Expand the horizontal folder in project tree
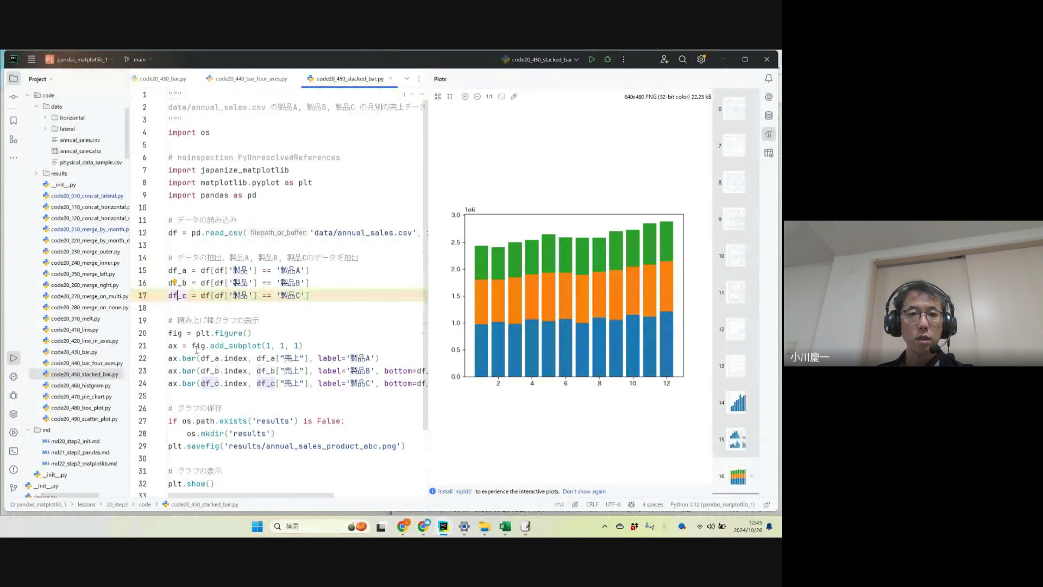Viewport: 1043px width, 587px height. pyautogui.click(x=45, y=117)
